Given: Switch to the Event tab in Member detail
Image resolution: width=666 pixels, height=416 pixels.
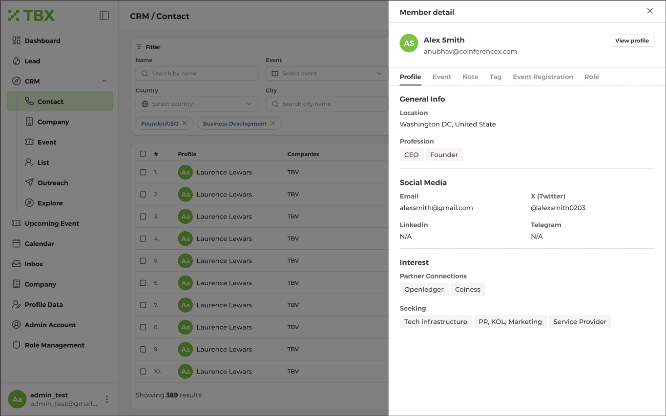Looking at the screenshot, I should tap(442, 77).
